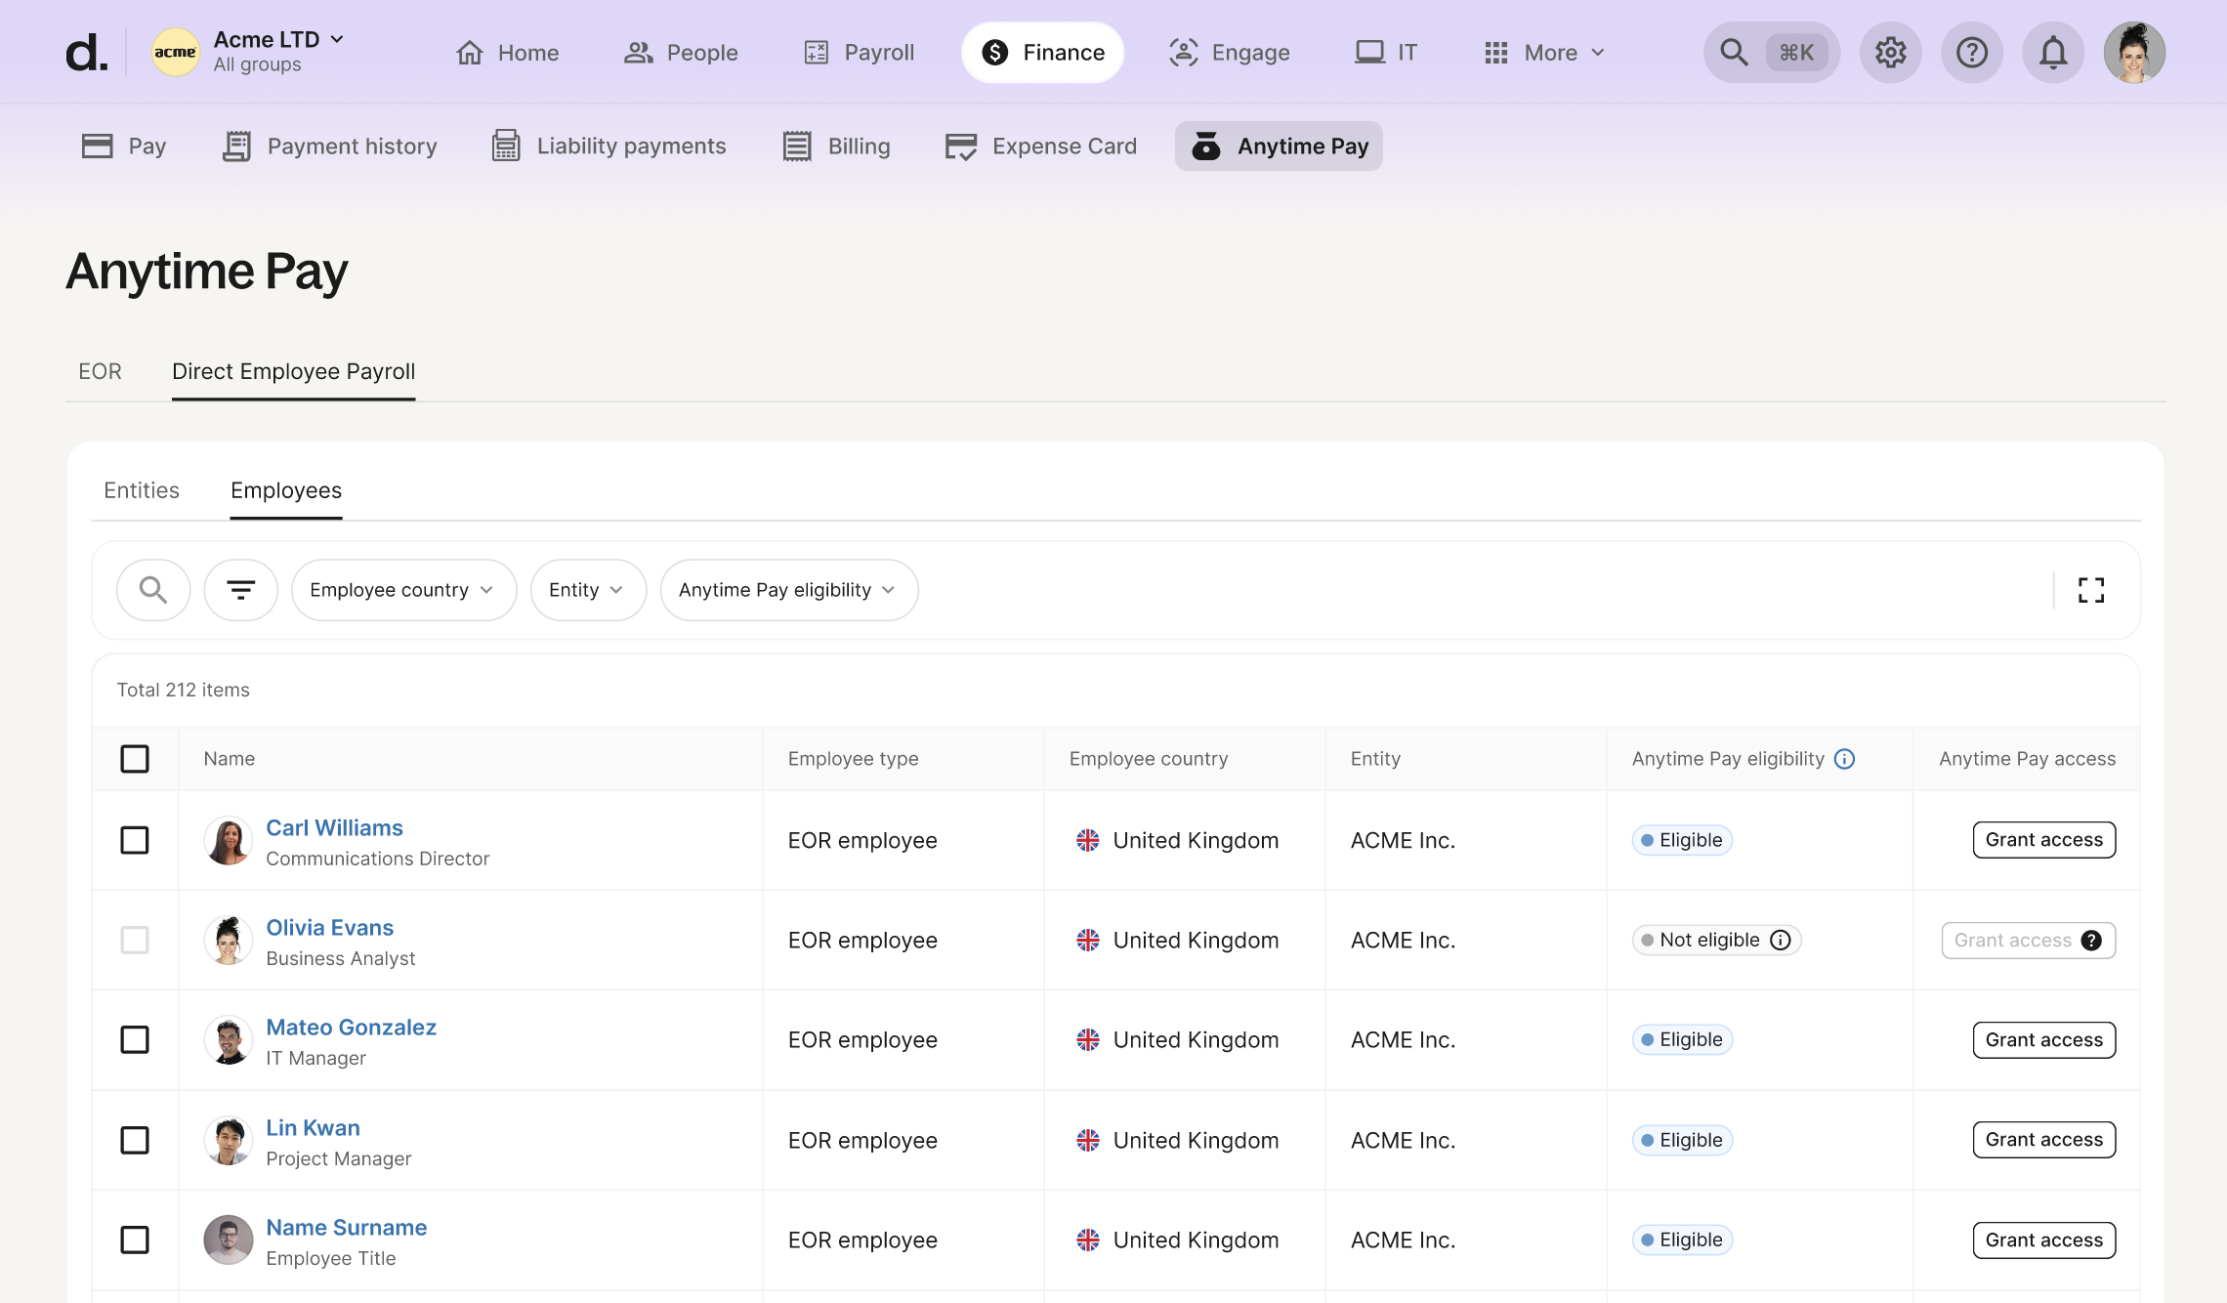Viewport: 2227px width, 1303px height.
Task: Open notifications bell
Action: pyautogui.click(x=2052, y=52)
